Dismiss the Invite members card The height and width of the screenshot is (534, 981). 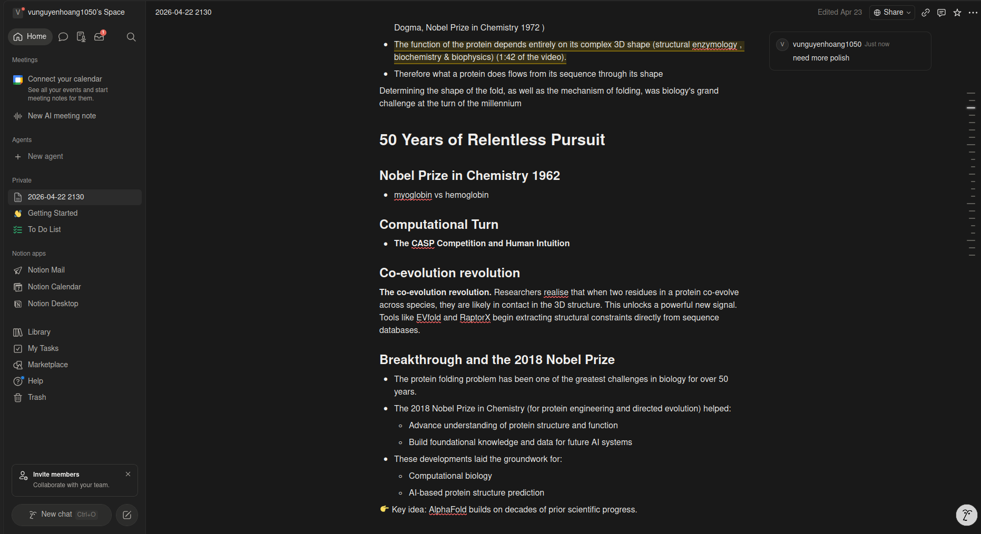pos(128,474)
